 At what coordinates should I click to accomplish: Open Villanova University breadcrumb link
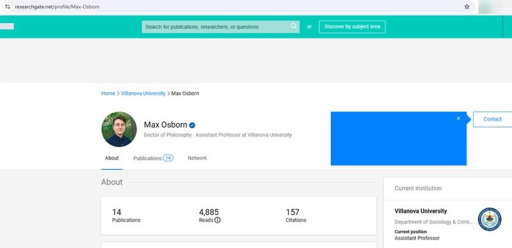click(143, 94)
